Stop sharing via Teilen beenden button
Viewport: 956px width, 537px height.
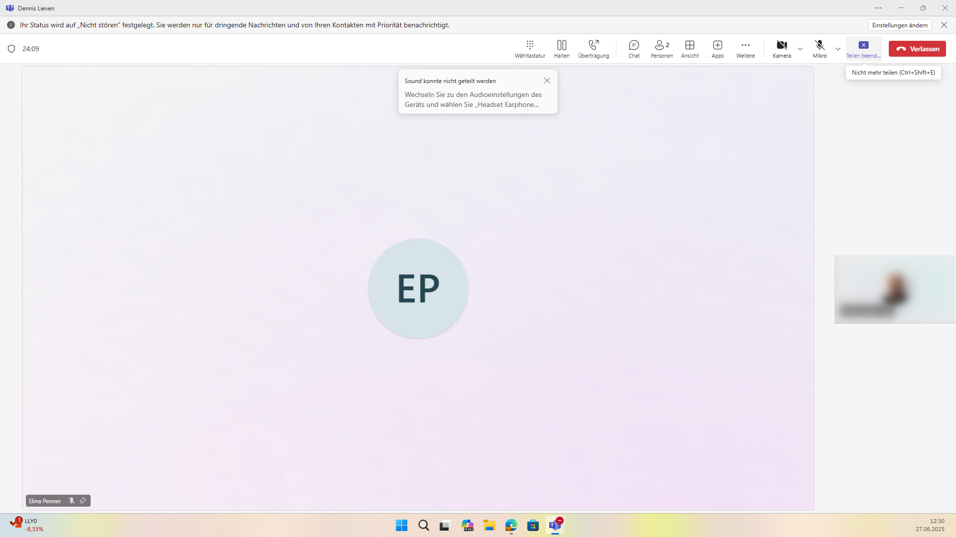click(863, 48)
